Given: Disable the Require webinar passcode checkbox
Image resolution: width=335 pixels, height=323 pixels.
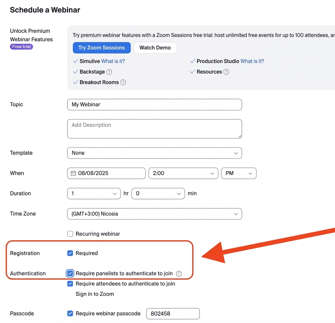Looking at the screenshot, I should 70,314.
